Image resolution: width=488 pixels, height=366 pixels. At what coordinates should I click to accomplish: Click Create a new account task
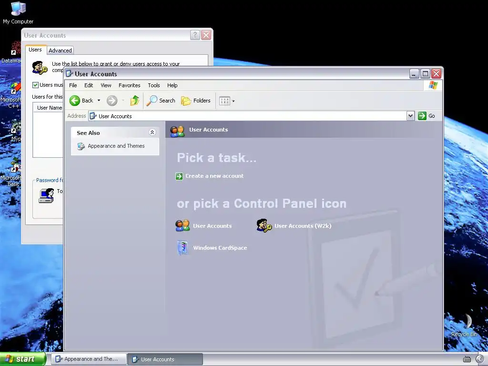click(x=214, y=176)
